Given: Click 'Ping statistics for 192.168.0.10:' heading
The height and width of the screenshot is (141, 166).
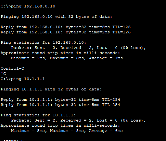Looking at the screenshot, I should click(44, 42).
